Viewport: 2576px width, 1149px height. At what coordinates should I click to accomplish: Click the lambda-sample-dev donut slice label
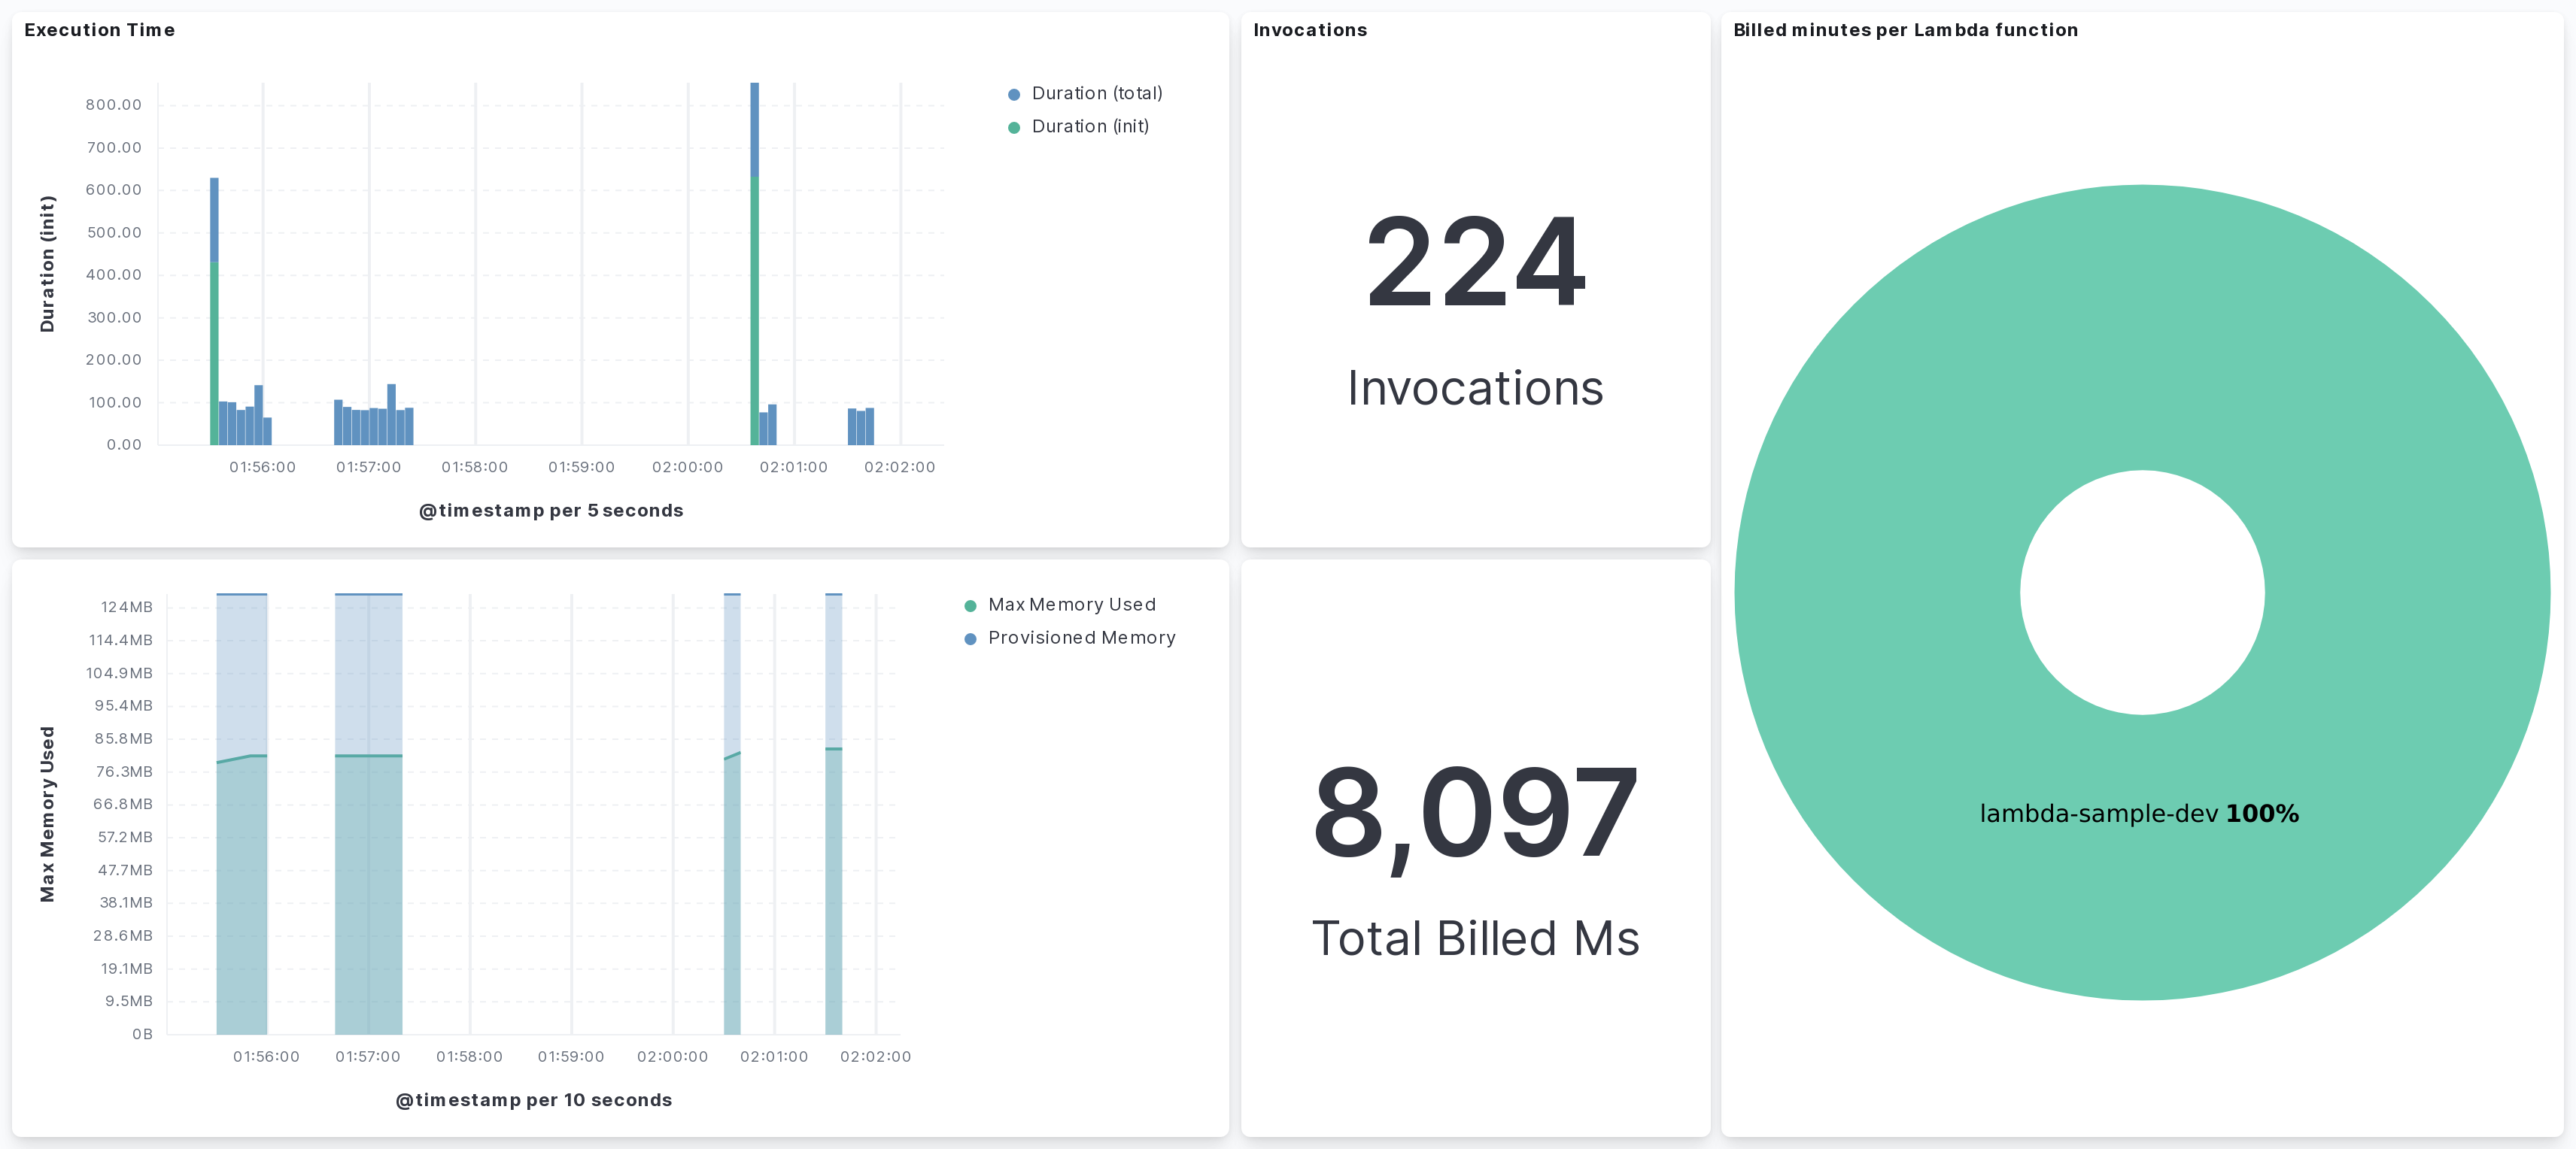point(2138,814)
